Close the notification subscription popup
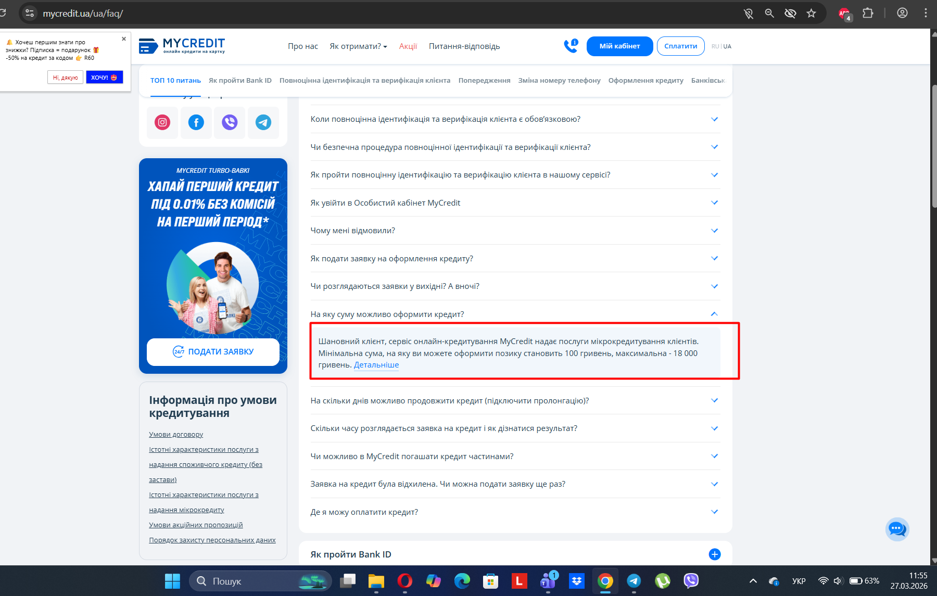Viewport: 937px width, 596px height. (124, 39)
